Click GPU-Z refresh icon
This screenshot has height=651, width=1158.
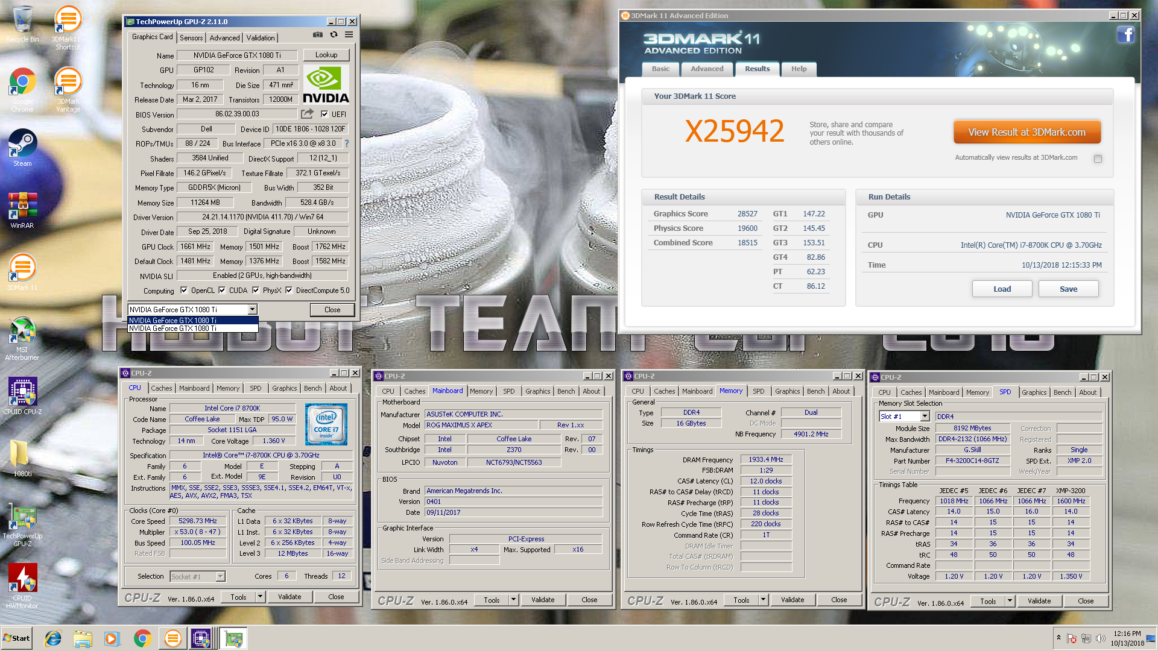point(334,35)
